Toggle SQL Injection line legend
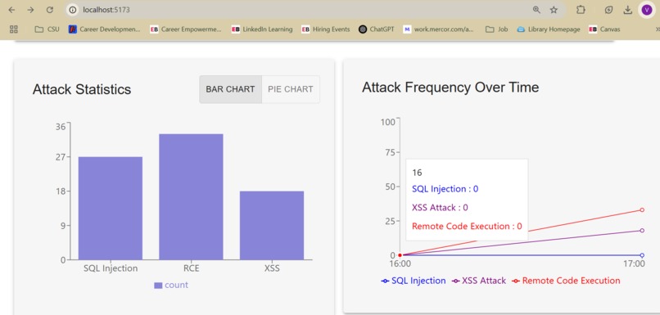 pos(414,281)
